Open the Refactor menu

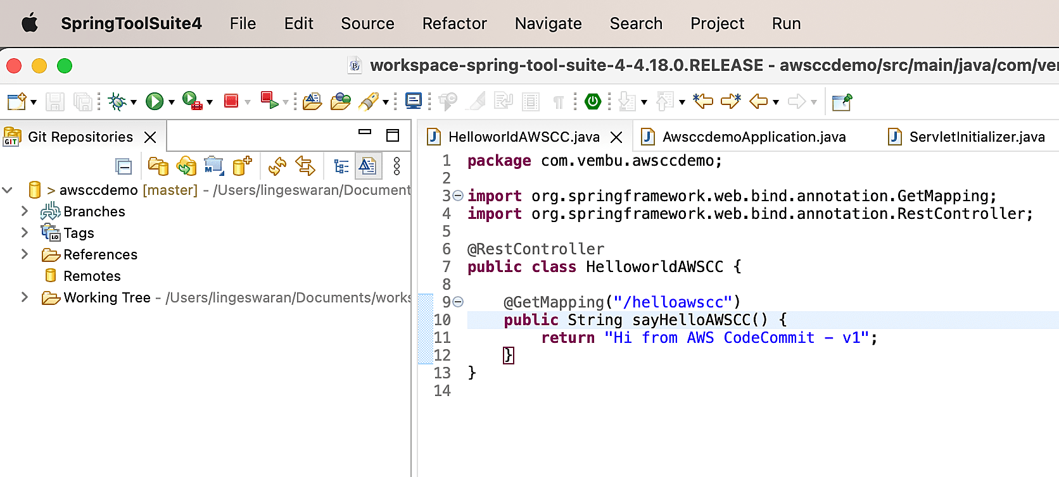pos(455,23)
